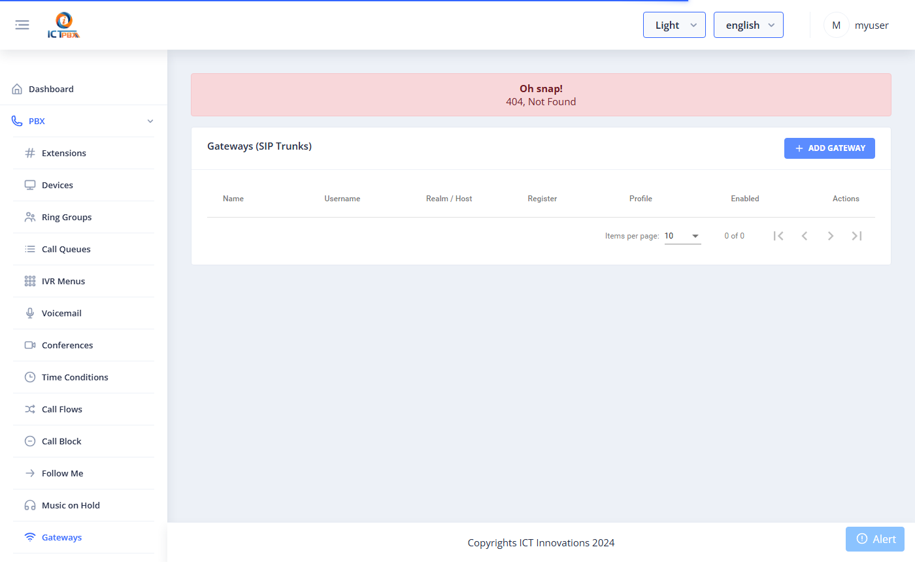
Task: Go to next page of table
Action: pos(831,236)
